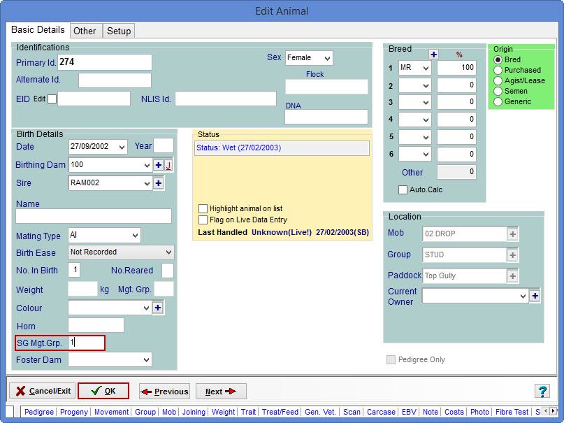This screenshot has width=564, height=423.
Task: Click the Name input field
Action: [x=94, y=216]
